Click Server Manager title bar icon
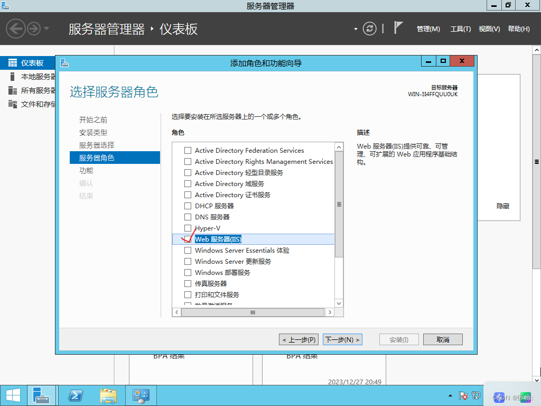This screenshot has width=541, height=406. (5, 5)
